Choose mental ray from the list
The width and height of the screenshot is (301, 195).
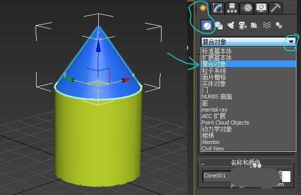point(248,109)
